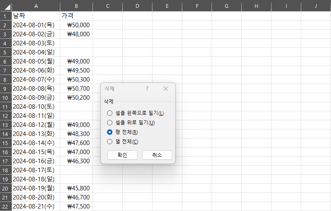The height and width of the screenshot is (211, 331).
Task: Click cell '2024-08-11(일)'
Action: click(x=36, y=116)
